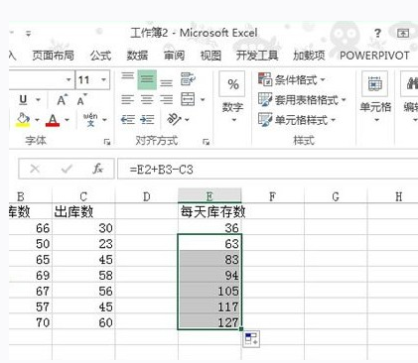This screenshot has width=418, height=363.
Task: Click phonetic guide wén icon
Action: [90, 119]
